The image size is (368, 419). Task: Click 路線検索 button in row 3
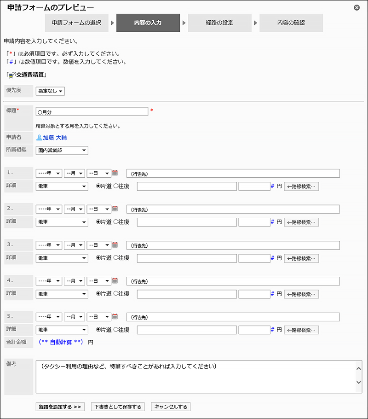tap(301, 258)
